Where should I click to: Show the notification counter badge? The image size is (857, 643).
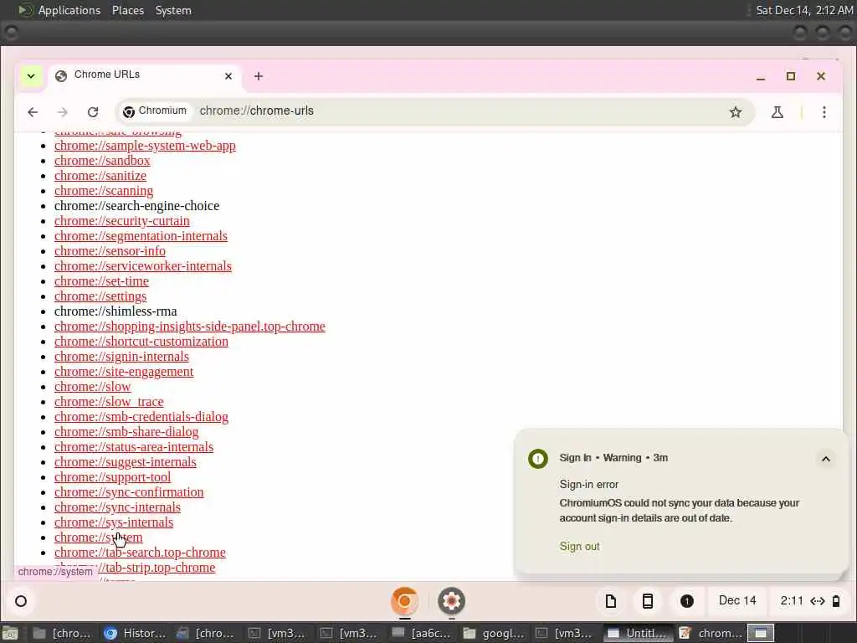(x=687, y=601)
